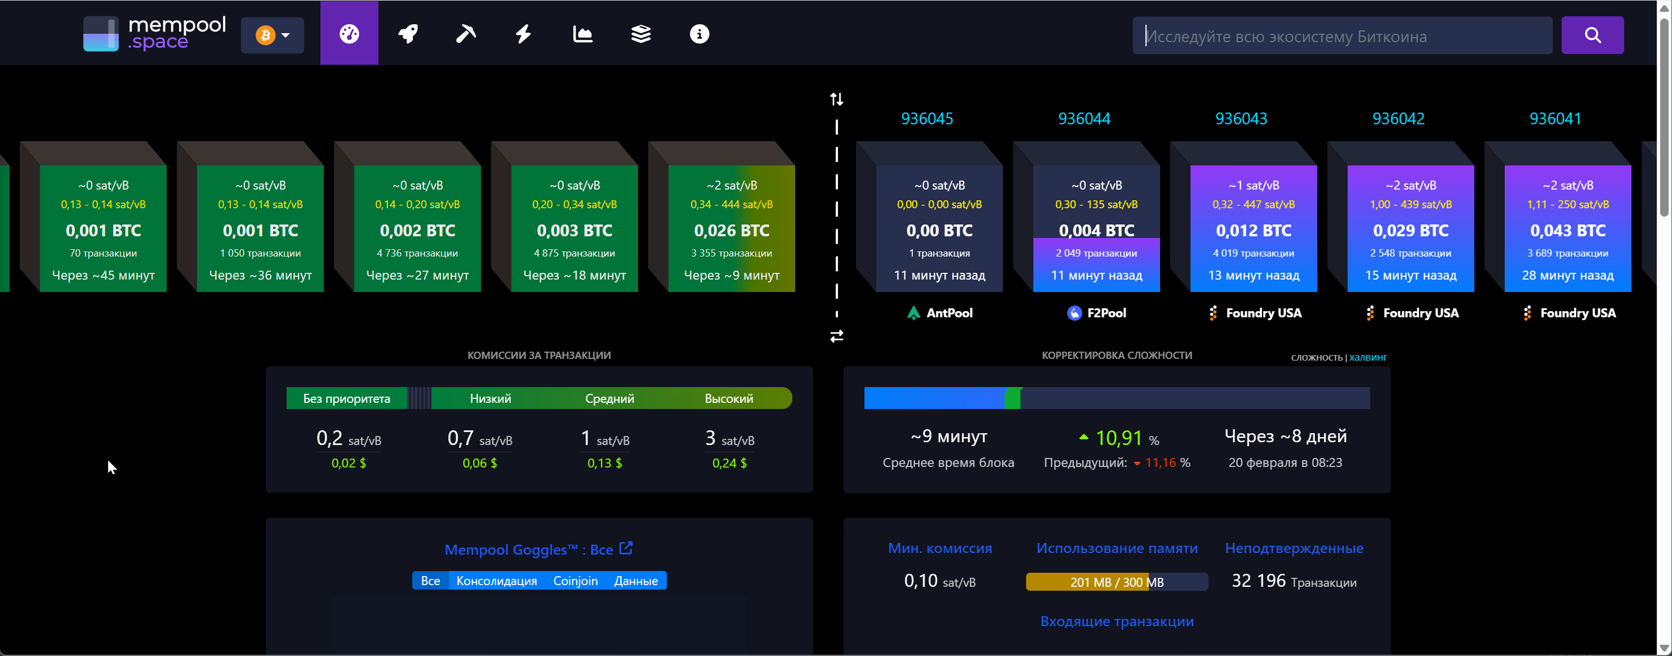Click the left-right arrows below the divider
Image resolution: width=1672 pixels, height=656 pixels.
[x=837, y=336]
